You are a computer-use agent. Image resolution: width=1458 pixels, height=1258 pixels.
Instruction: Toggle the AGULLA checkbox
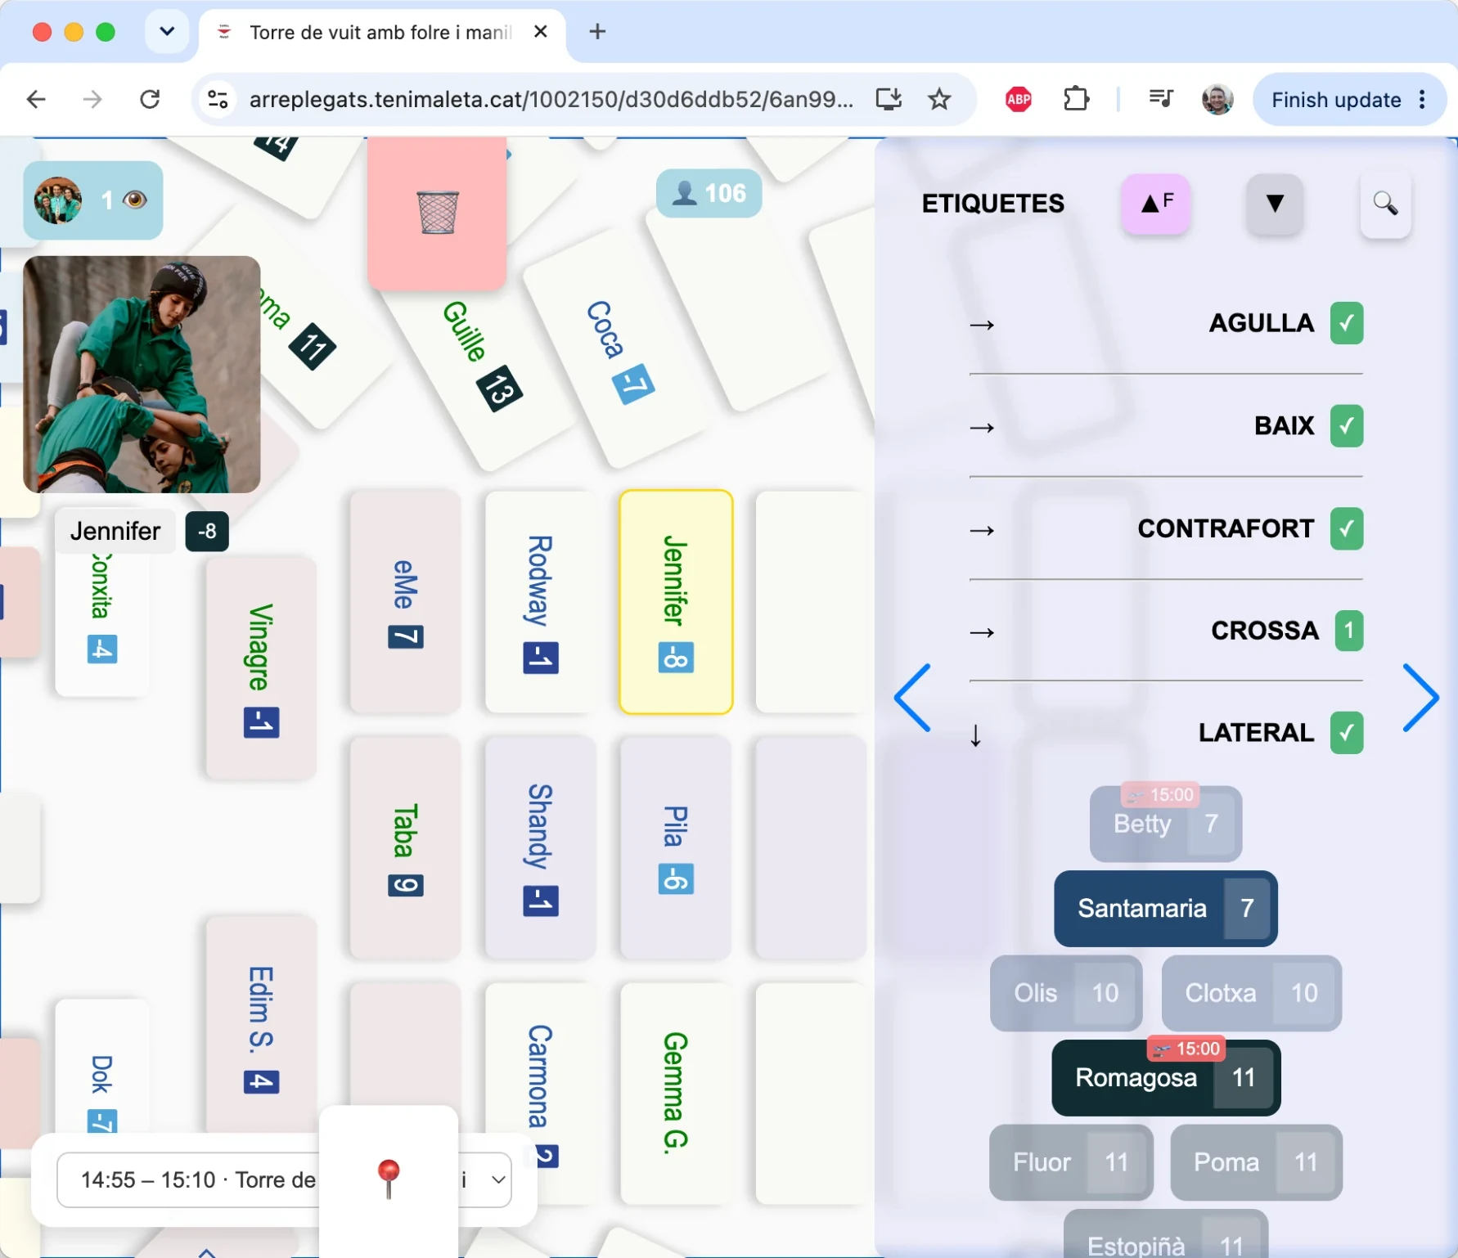[x=1346, y=323]
